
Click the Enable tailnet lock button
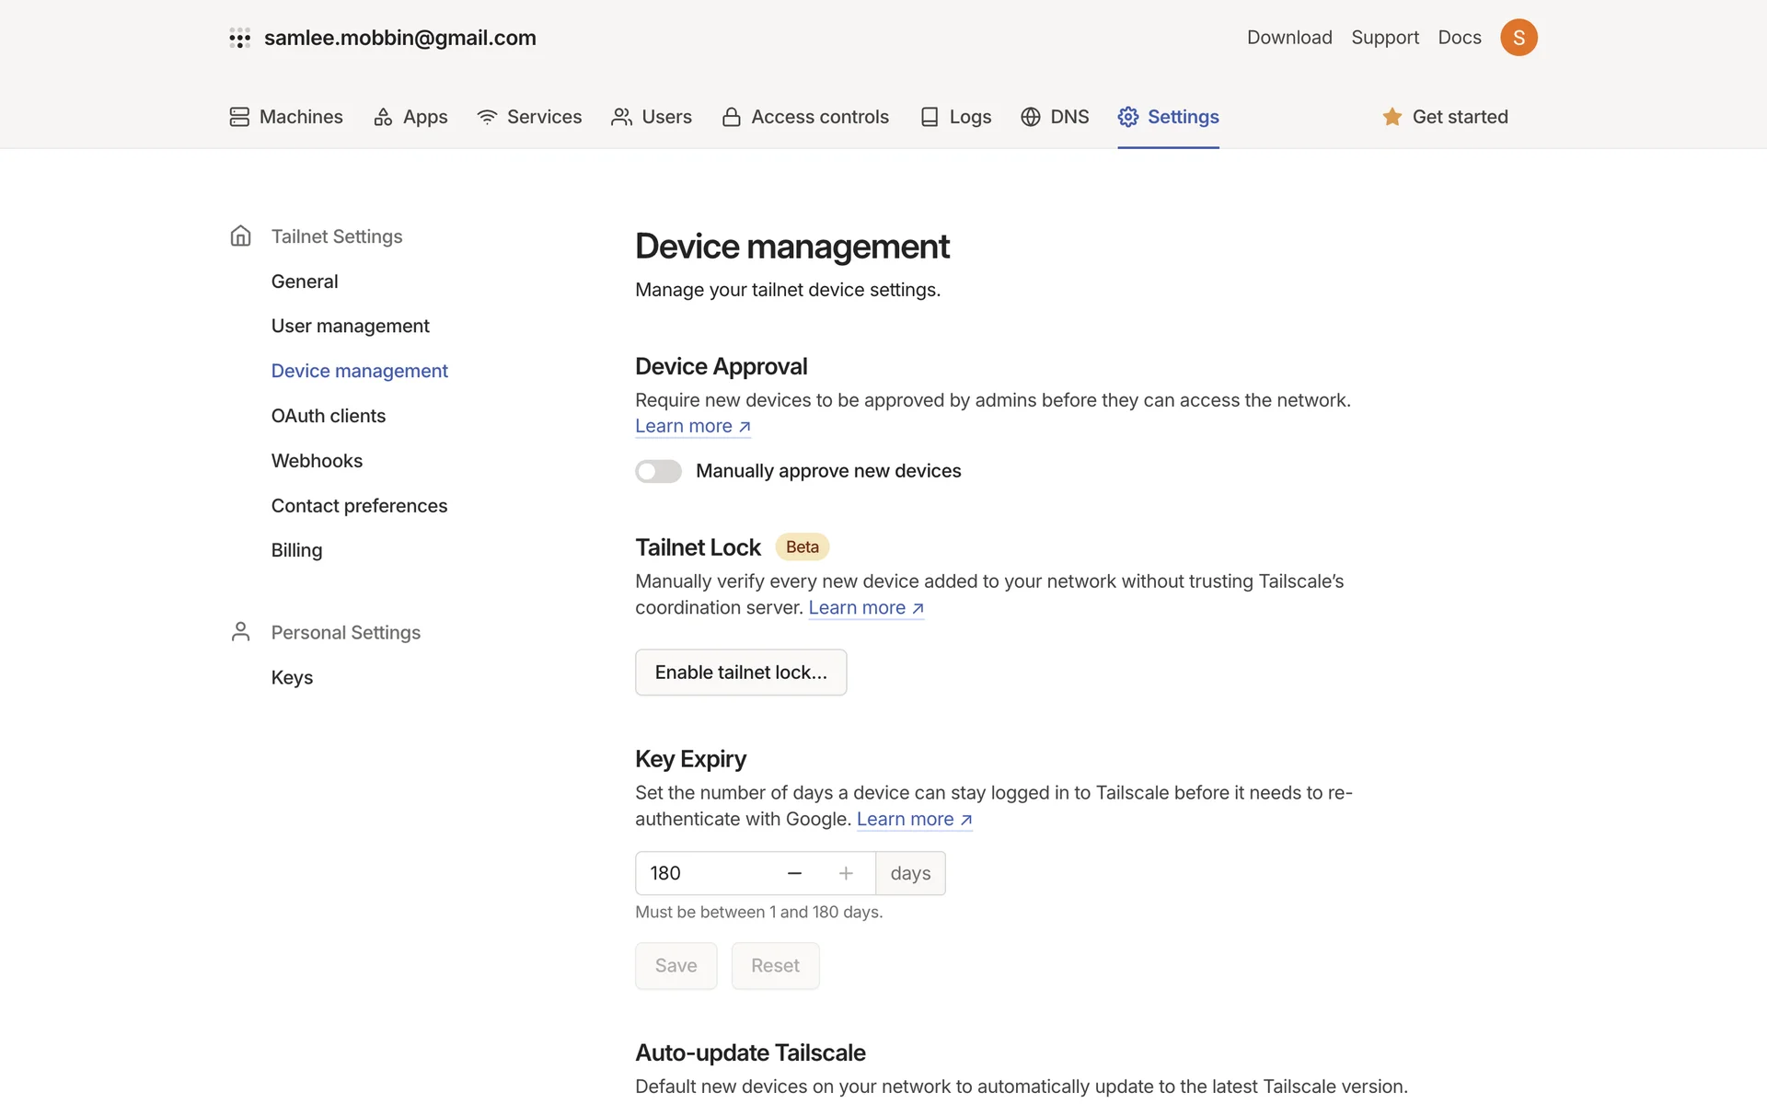coord(741,673)
